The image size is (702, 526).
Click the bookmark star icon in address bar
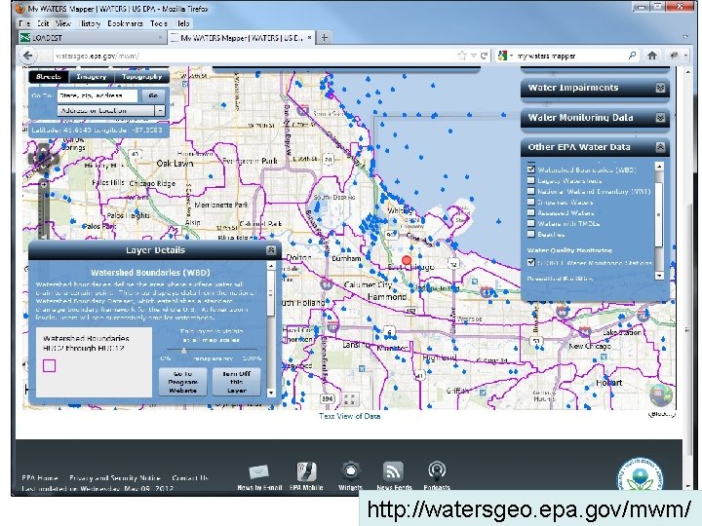(461, 56)
